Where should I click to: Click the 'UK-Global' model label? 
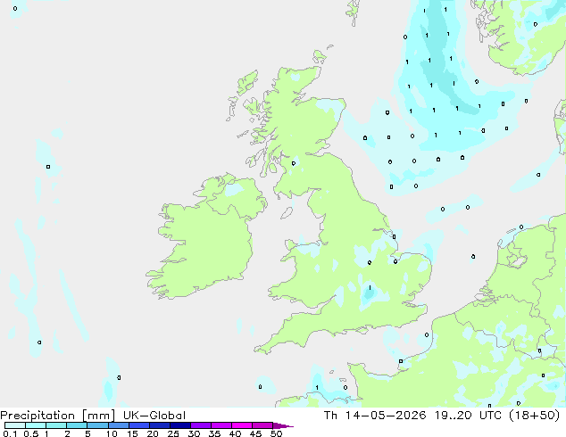154,416
